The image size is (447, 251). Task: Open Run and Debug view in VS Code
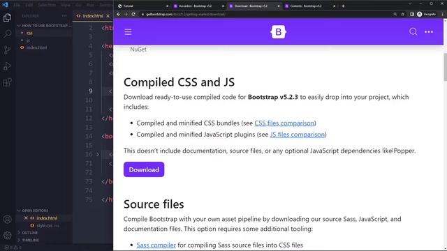[7, 66]
